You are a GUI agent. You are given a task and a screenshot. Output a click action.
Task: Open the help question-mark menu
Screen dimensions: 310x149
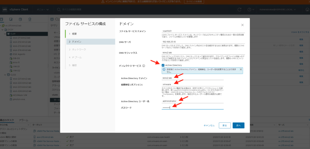click(251, 9)
